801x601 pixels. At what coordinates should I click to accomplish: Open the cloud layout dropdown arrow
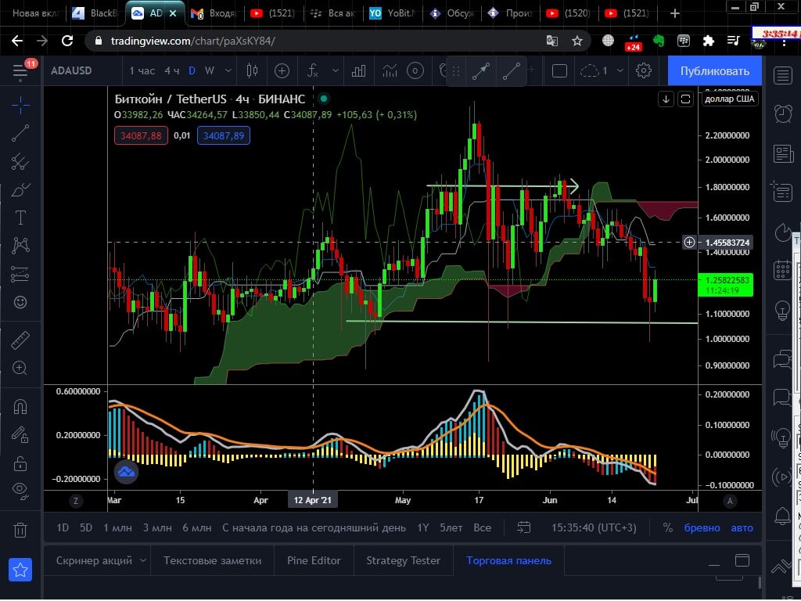point(620,70)
